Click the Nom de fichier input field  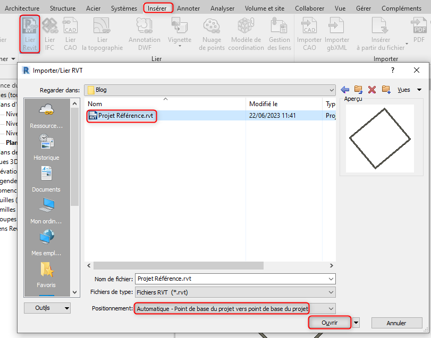click(x=231, y=279)
